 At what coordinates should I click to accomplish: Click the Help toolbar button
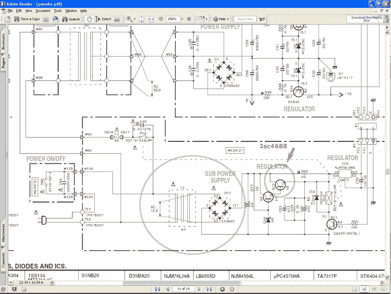pyautogui.click(x=219, y=19)
